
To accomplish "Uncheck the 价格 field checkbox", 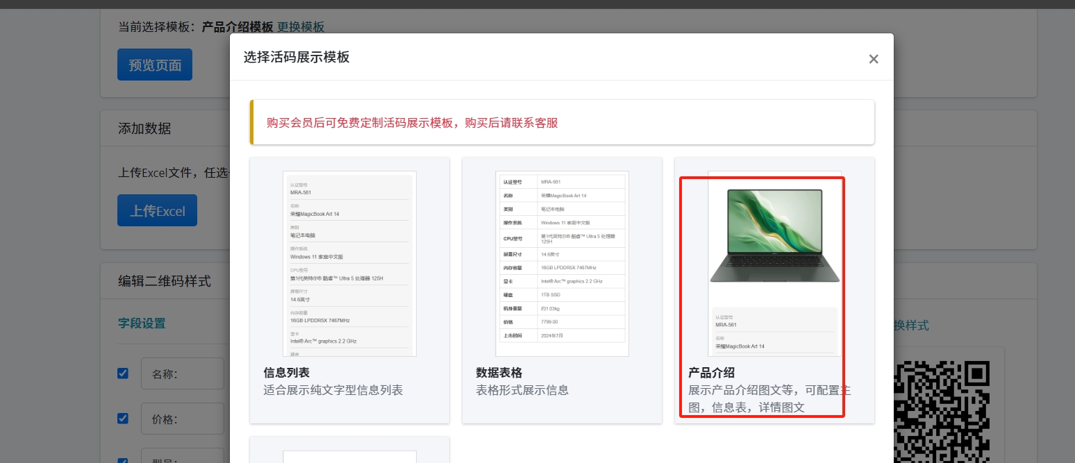I will (123, 419).
